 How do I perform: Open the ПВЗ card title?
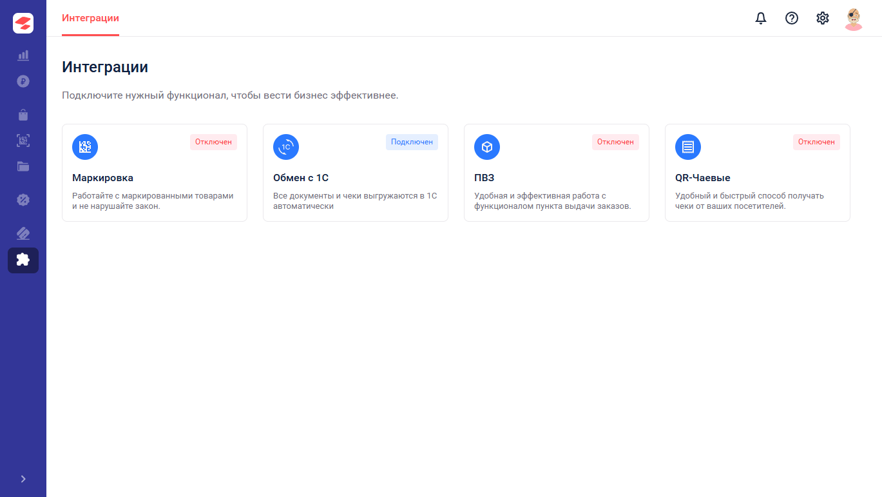coord(484,178)
